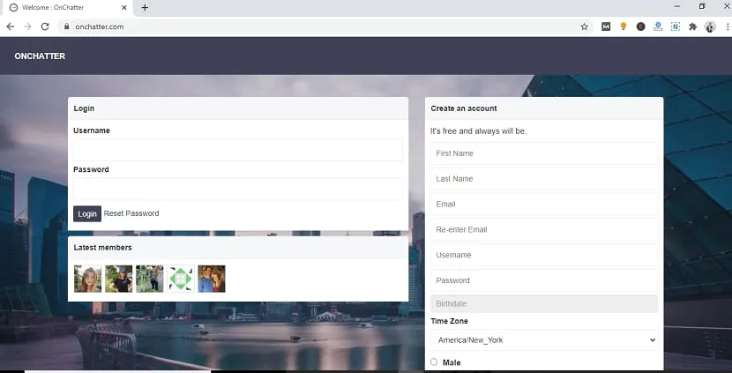
Task: Open the black M extension icon
Action: tap(606, 26)
